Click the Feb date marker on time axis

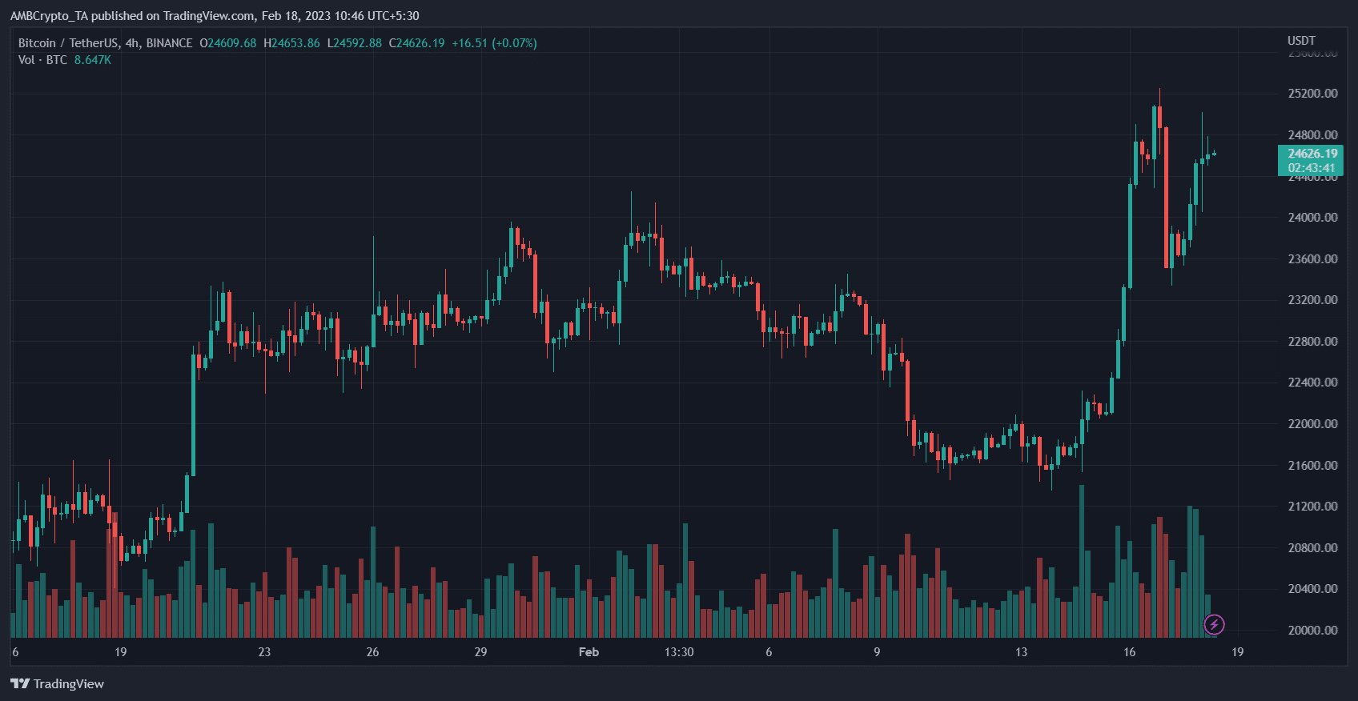pyautogui.click(x=589, y=652)
